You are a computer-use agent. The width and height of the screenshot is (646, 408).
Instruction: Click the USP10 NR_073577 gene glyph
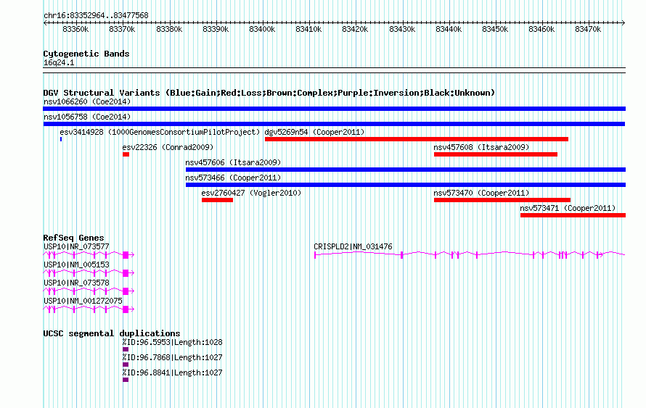(89, 255)
